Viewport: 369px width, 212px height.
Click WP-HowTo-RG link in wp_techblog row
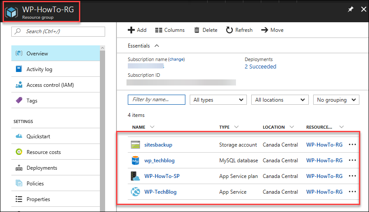tap(324, 160)
